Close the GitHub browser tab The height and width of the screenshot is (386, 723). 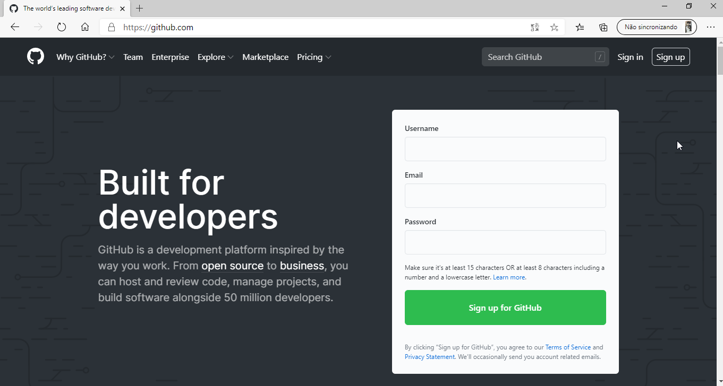click(123, 8)
